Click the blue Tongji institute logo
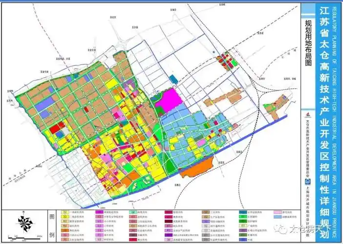Screen dimensions: 343x244 [x=307, y=179]
